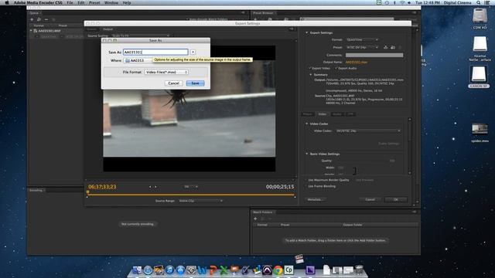Open the Trash in the dock

pyautogui.click(x=359, y=270)
